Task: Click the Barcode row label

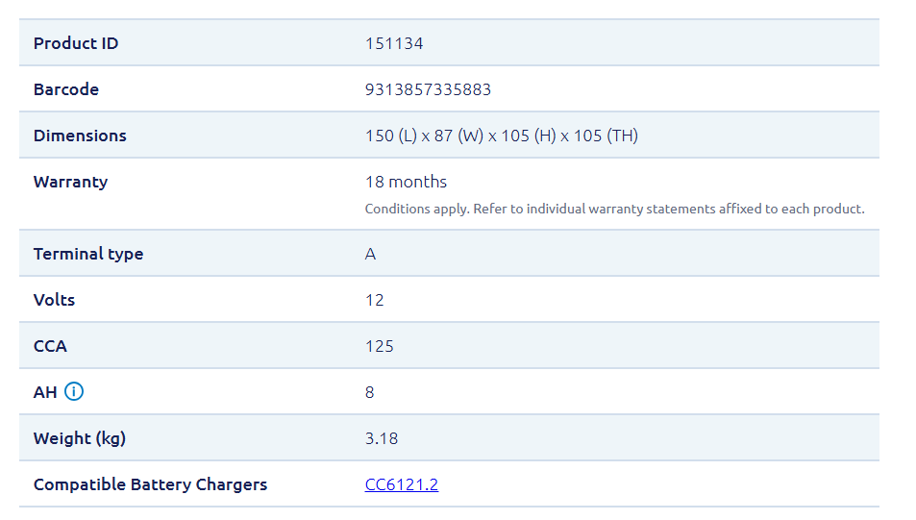Action: click(66, 89)
